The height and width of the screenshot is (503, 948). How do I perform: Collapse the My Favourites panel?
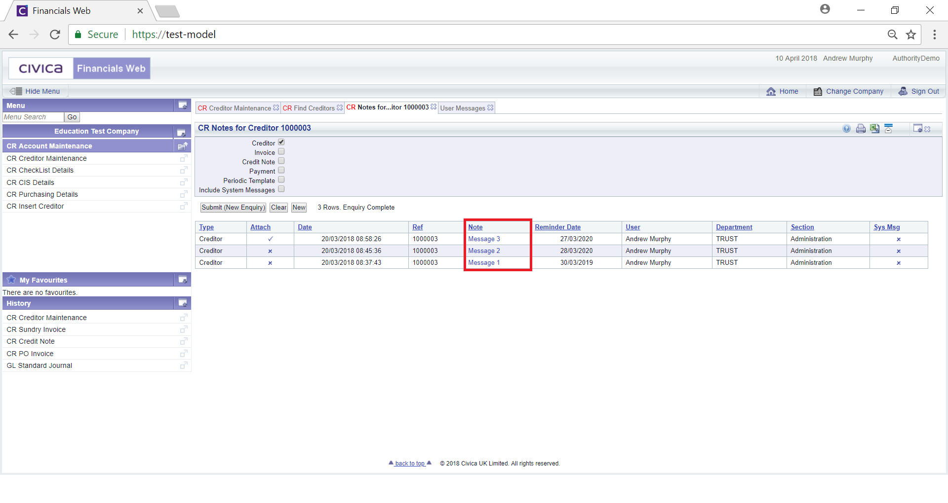[x=183, y=280]
